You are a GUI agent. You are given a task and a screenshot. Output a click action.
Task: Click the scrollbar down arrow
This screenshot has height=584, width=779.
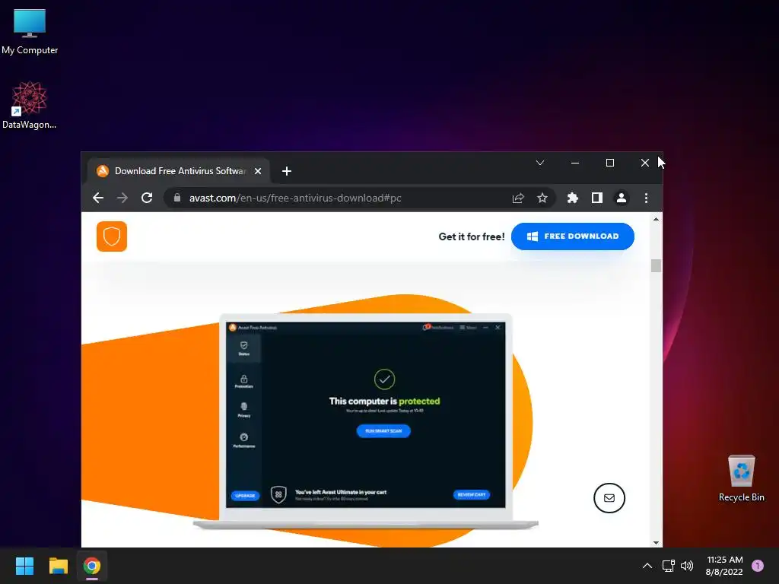[x=657, y=543]
